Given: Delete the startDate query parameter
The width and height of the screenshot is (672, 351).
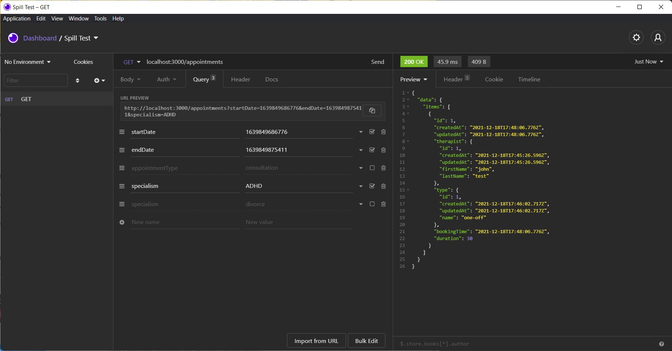Looking at the screenshot, I should click(384, 132).
